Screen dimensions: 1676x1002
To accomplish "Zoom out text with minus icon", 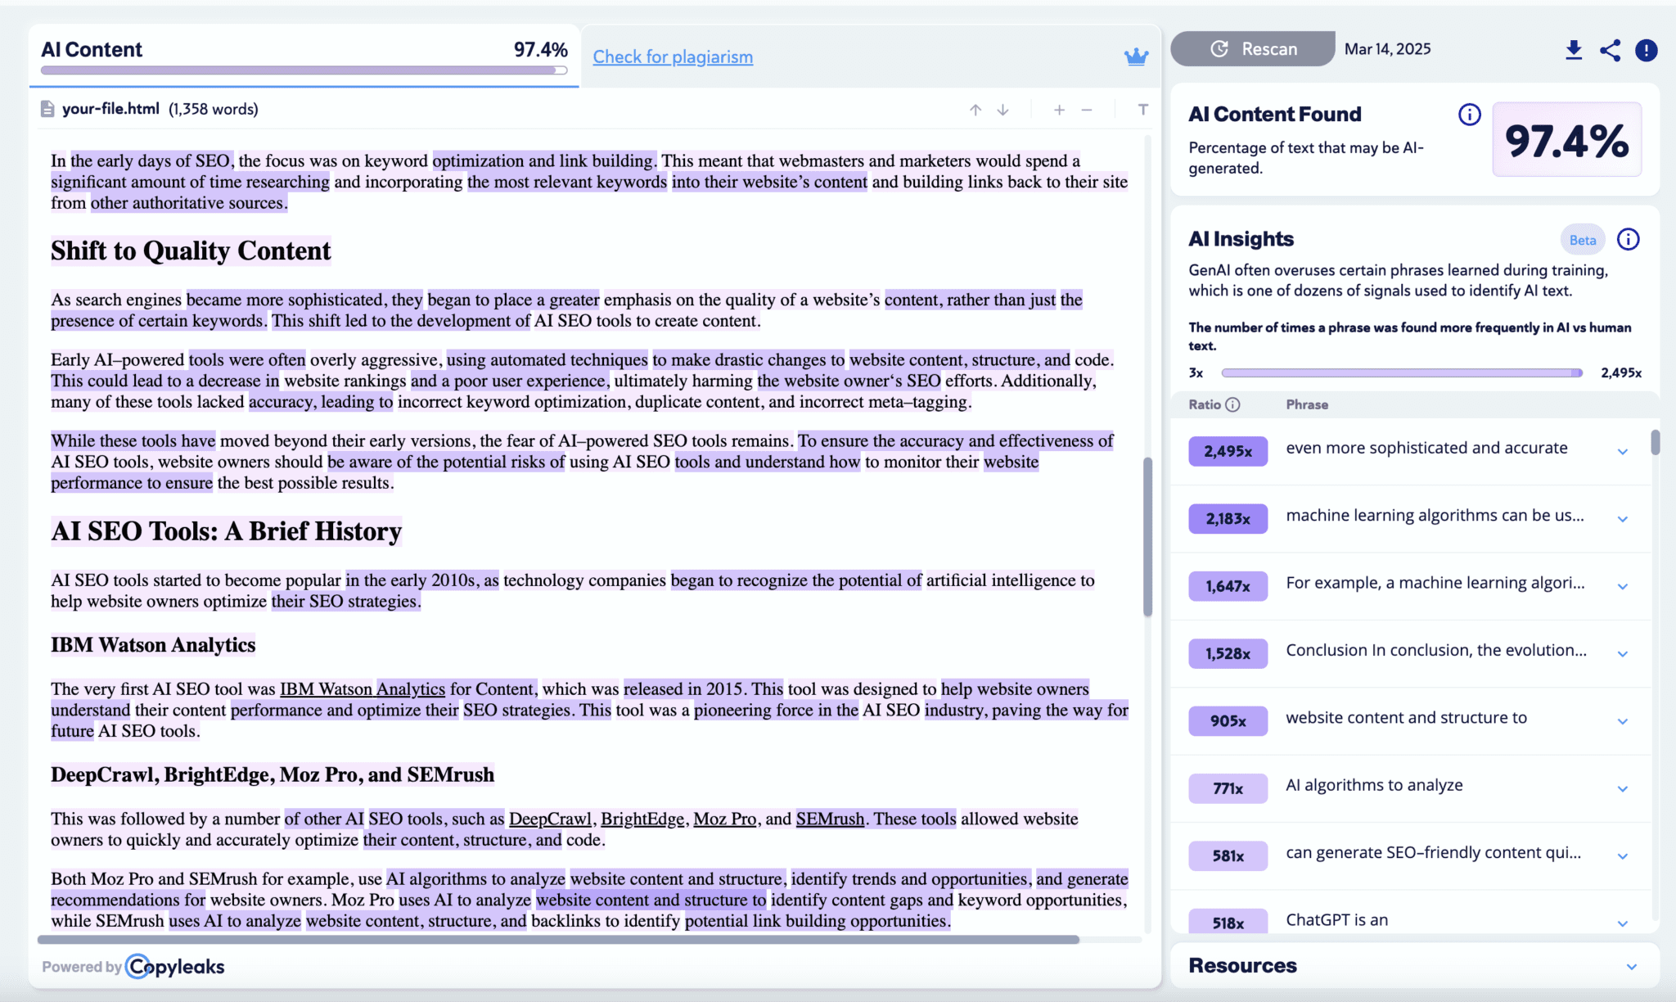I will click(1087, 110).
